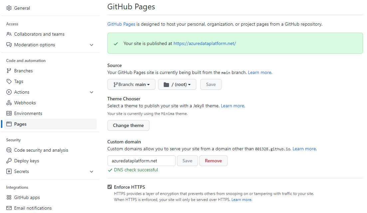Screen dimensions: 367x213
Task: Click the Tags icon in sidebar
Action: point(9,81)
